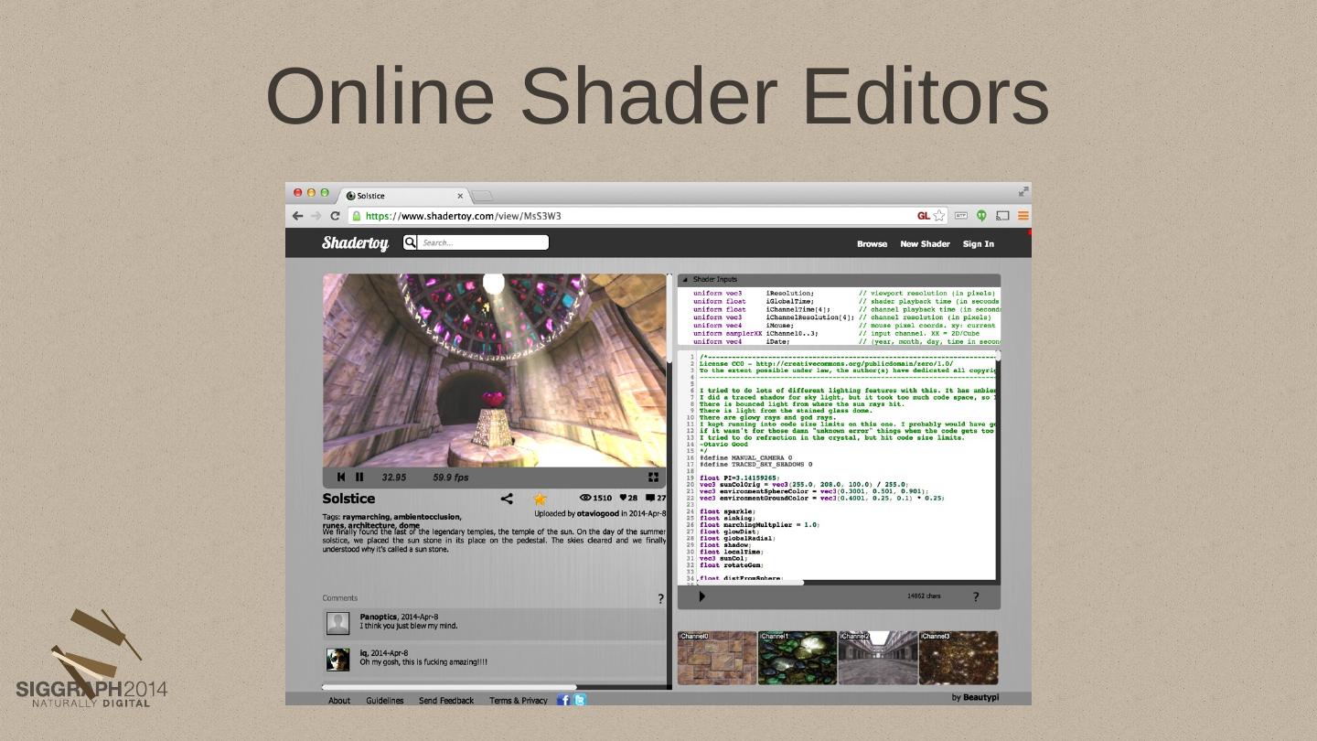Open the Beautypi link
Viewport: 1317px width, 741px height.
[x=980, y=697]
